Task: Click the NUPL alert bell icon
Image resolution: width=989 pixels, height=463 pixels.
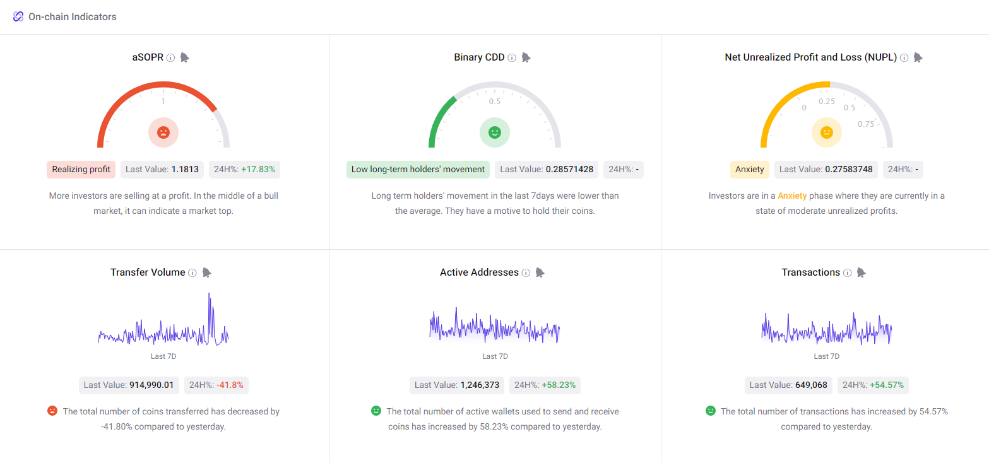Action: coord(918,57)
